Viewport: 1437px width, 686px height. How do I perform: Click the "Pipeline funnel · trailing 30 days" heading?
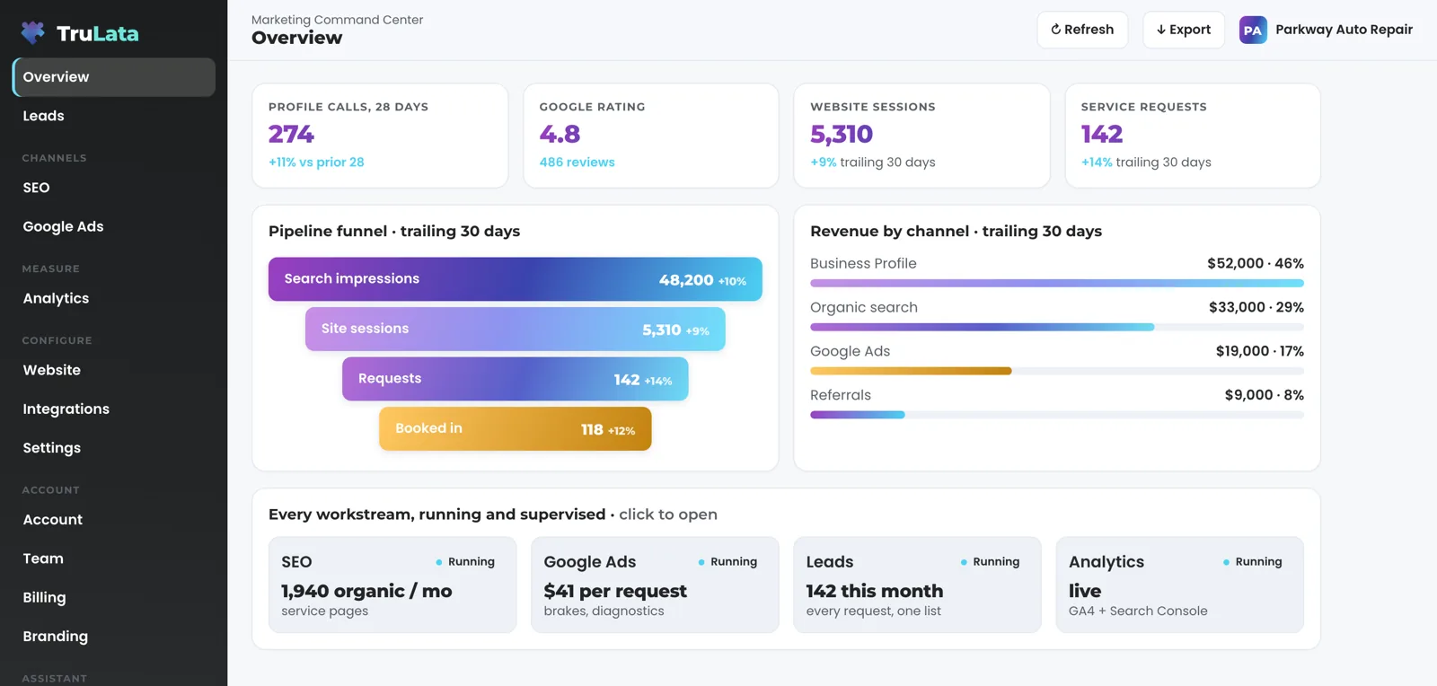pyautogui.click(x=394, y=231)
